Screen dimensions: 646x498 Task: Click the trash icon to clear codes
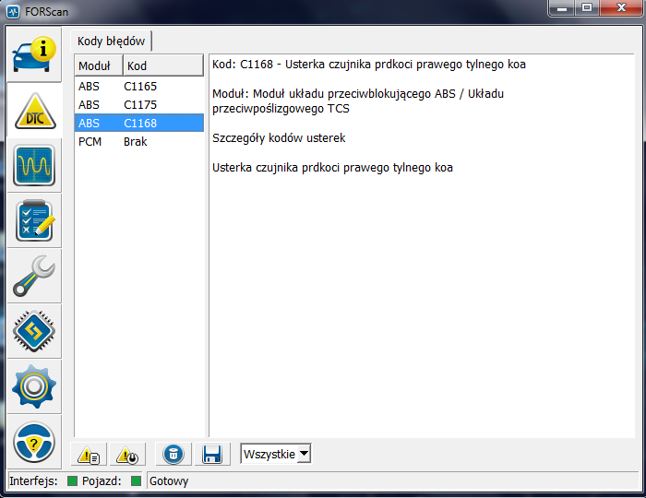pos(173,454)
